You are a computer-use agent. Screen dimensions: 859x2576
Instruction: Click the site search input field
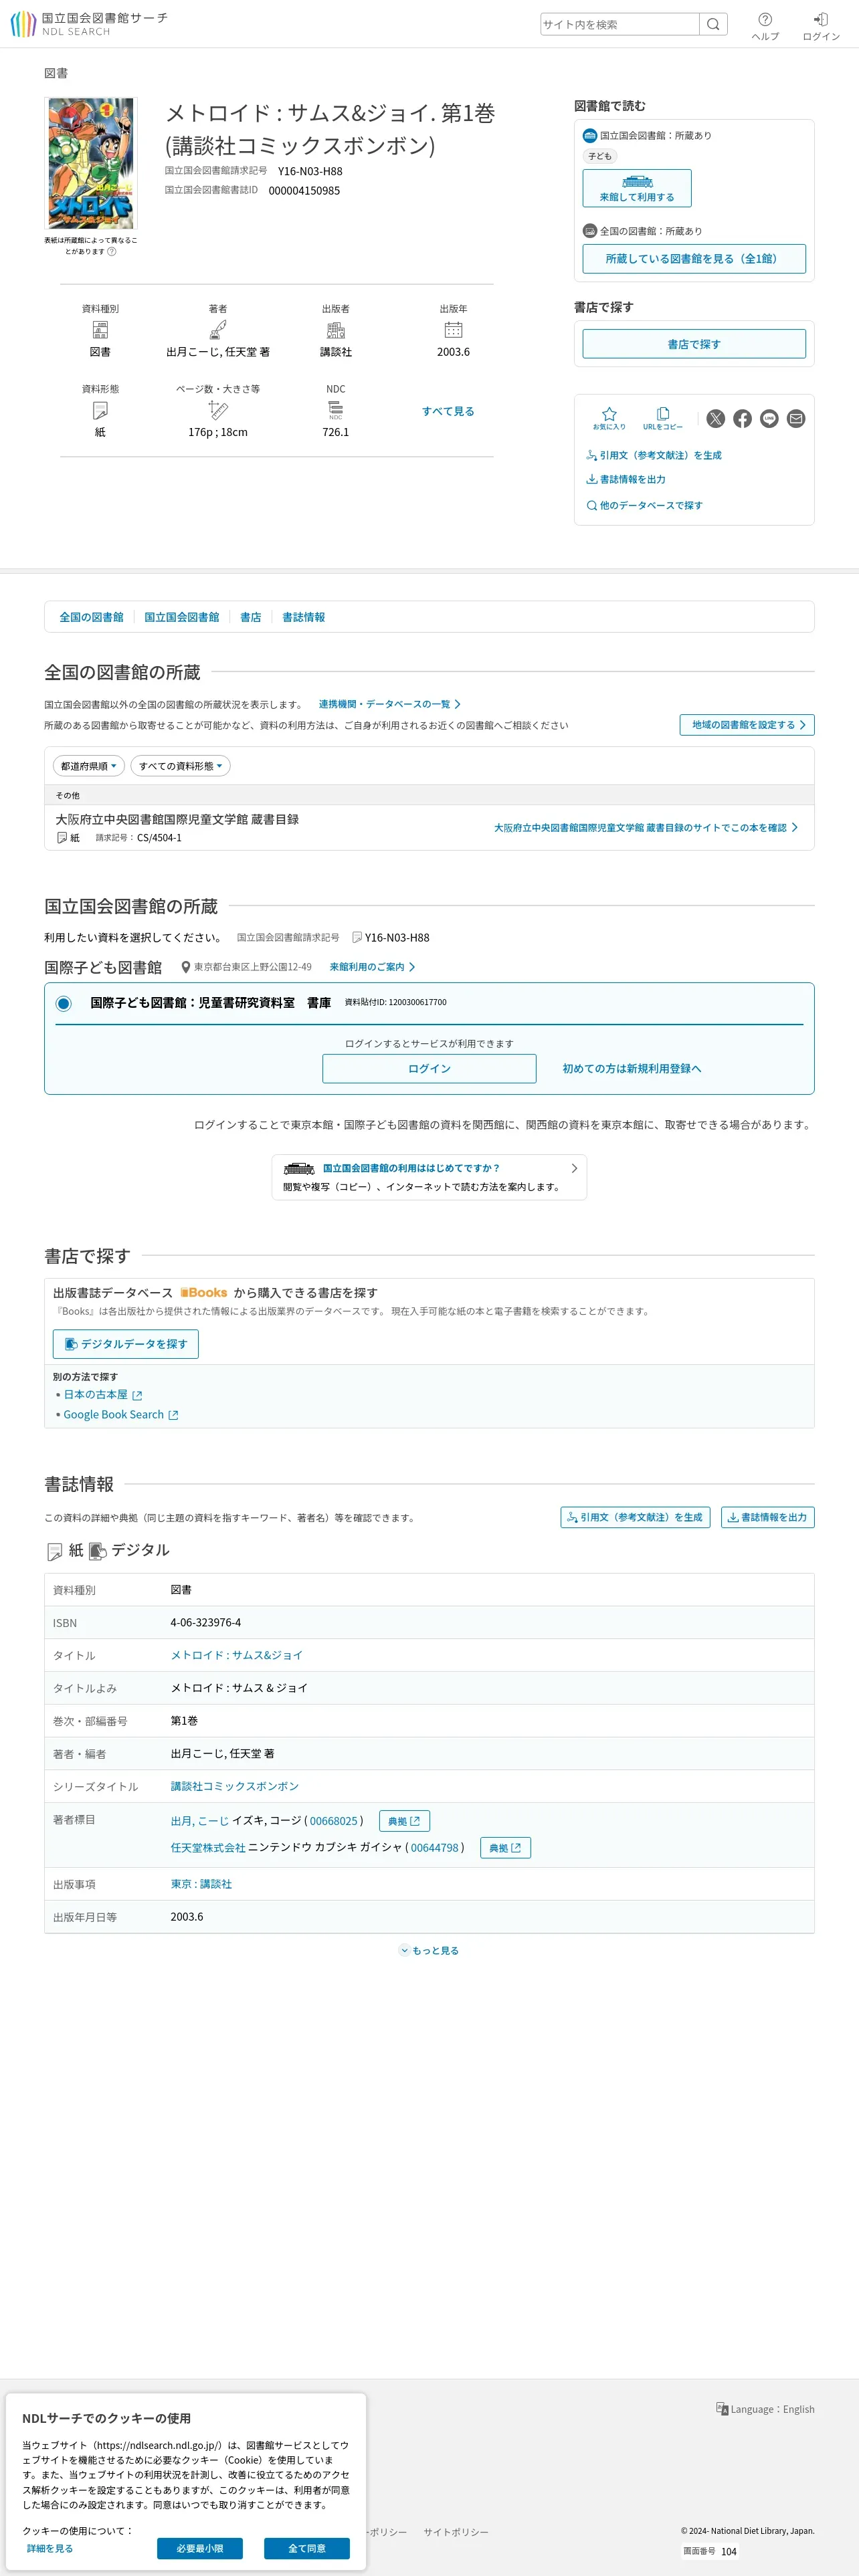point(620,24)
